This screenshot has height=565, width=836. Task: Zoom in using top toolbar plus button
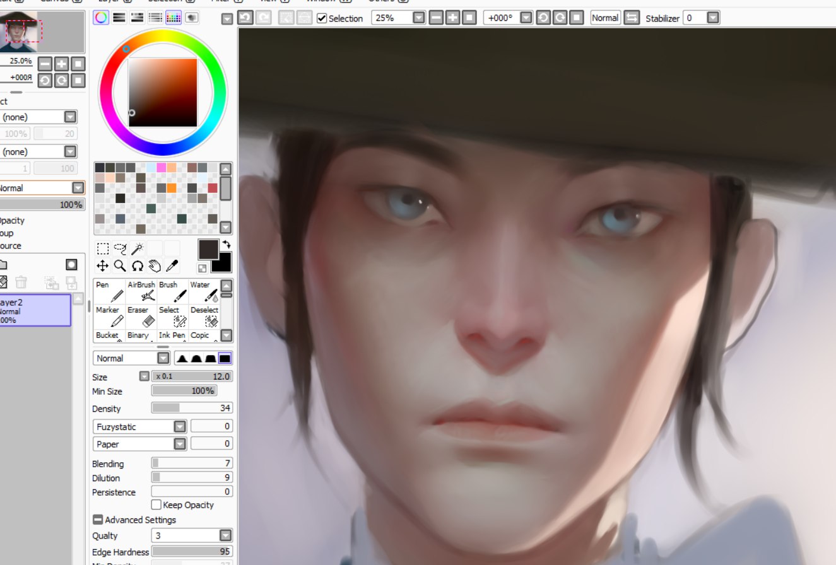click(x=452, y=18)
